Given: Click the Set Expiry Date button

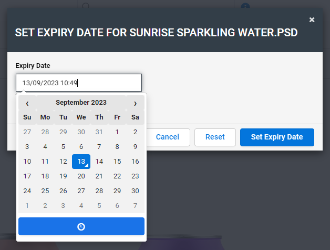Looking at the screenshot, I should [x=277, y=137].
